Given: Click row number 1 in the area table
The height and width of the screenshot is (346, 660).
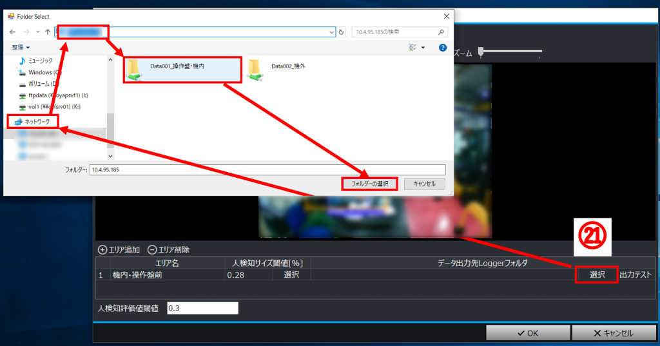Looking at the screenshot, I should click(x=101, y=275).
